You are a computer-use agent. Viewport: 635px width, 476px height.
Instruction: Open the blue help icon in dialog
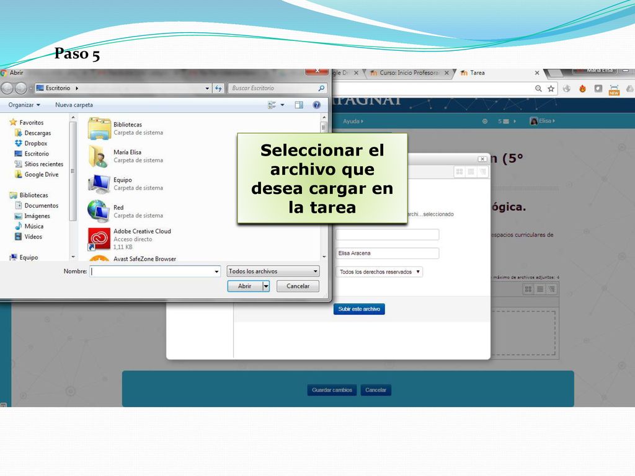point(317,105)
